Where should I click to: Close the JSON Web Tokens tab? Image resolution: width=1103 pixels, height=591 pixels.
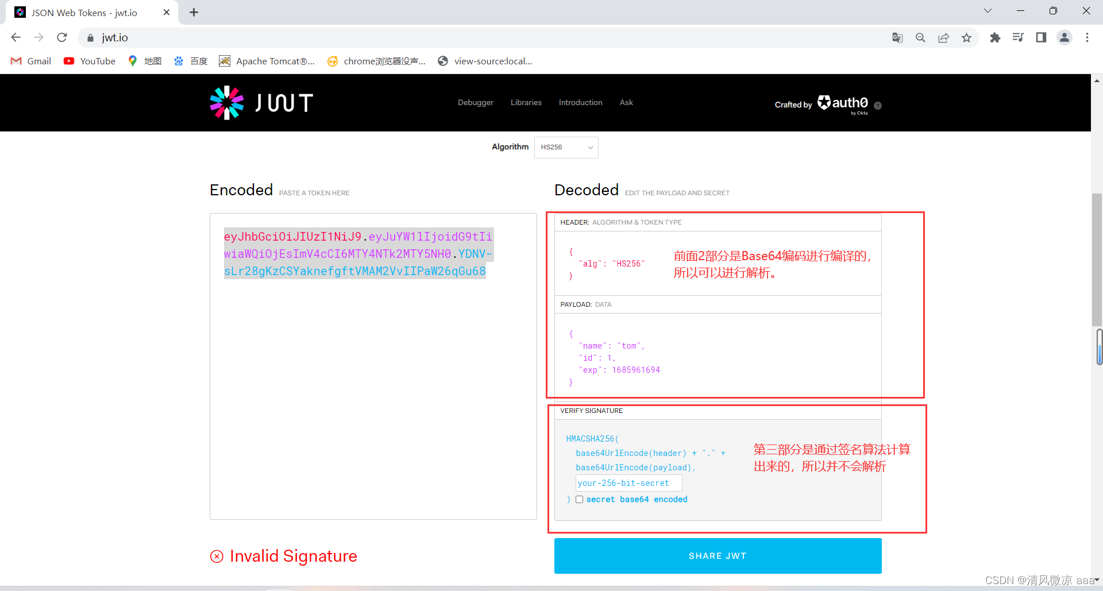167,12
